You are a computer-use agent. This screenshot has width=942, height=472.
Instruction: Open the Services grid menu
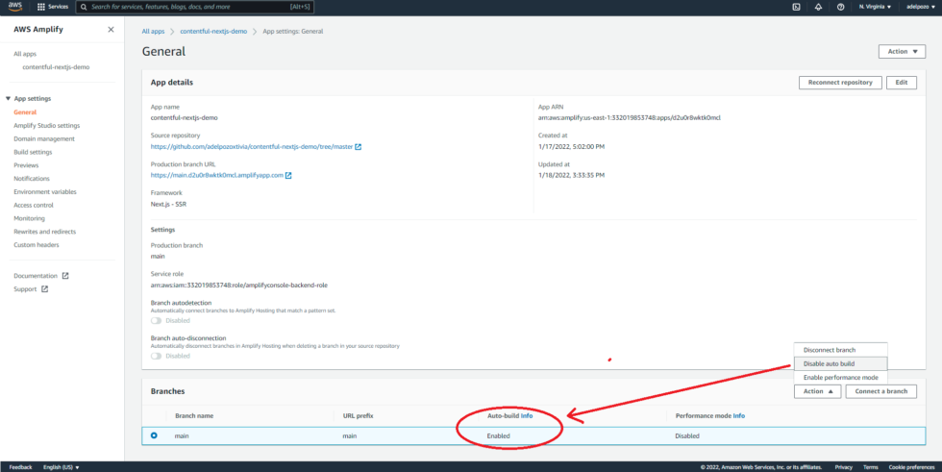pos(53,7)
